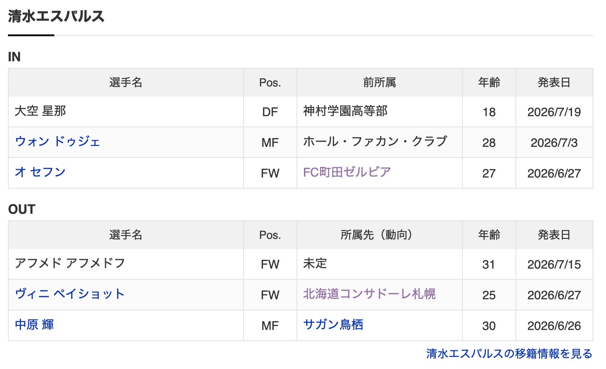This screenshot has width=606, height=369.
Task: Click the 清水エスパルス section heading
Action: pyautogui.click(x=56, y=17)
